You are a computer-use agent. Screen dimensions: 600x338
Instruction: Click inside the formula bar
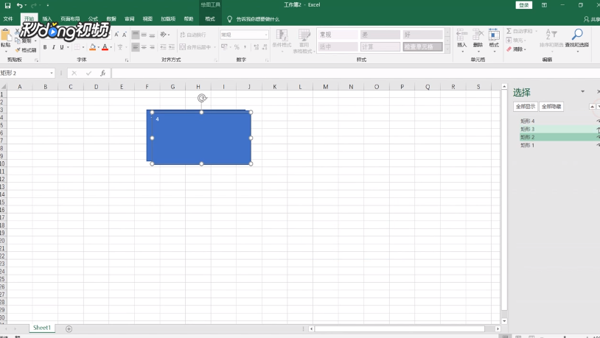[x=356, y=73]
